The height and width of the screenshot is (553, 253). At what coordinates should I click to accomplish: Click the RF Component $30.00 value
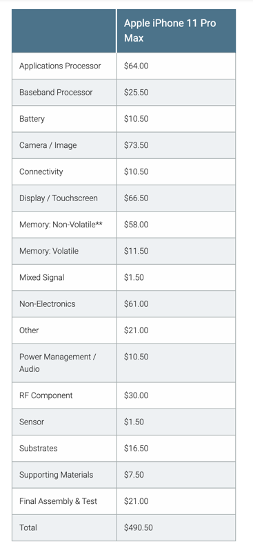(x=136, y=395)
